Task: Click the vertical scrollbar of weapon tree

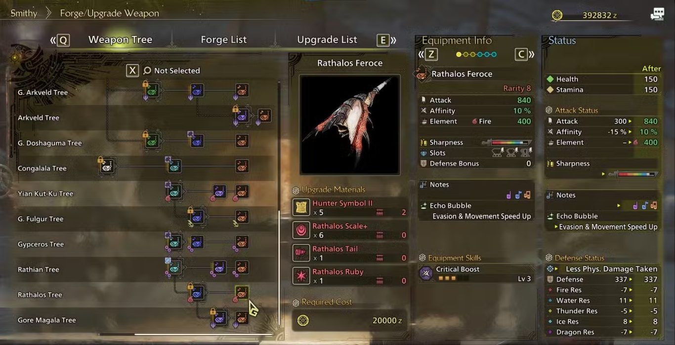Action: (280, 268)
